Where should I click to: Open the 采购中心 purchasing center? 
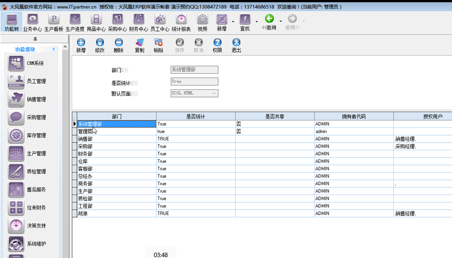(x=117, y=22)
